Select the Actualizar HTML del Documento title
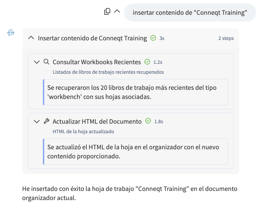 [97, 122]
